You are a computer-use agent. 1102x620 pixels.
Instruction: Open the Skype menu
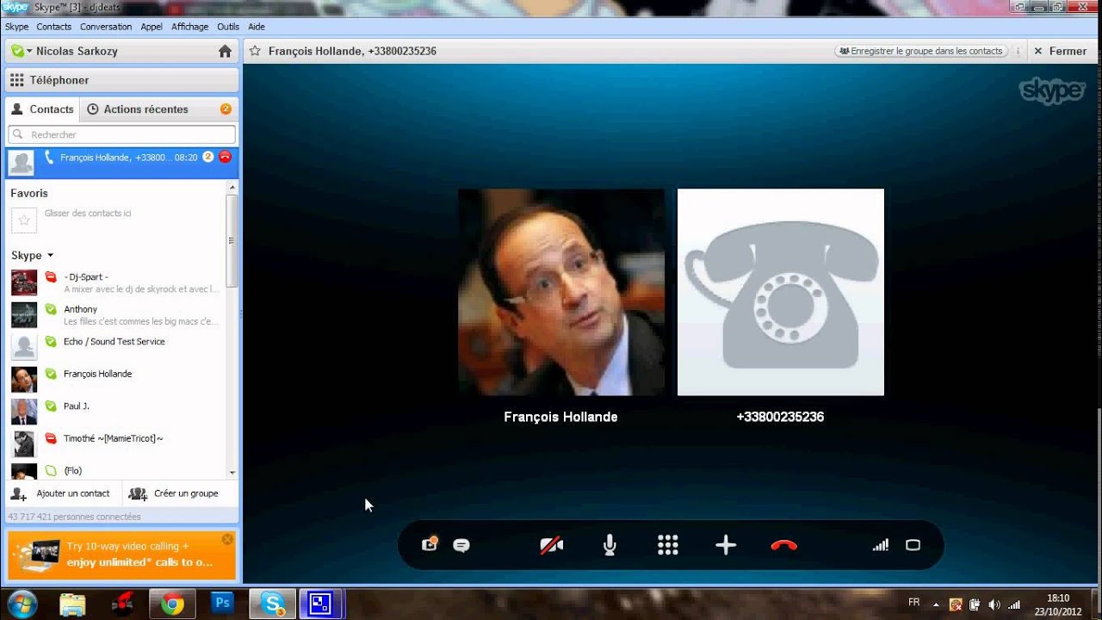tap(16, 27)
